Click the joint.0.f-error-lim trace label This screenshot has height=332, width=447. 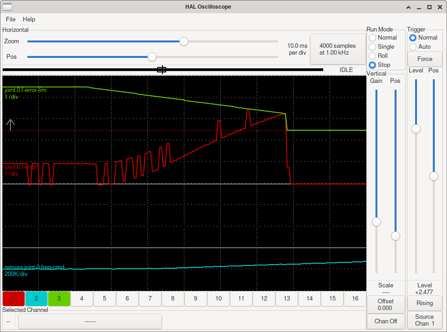click(25, 90)
